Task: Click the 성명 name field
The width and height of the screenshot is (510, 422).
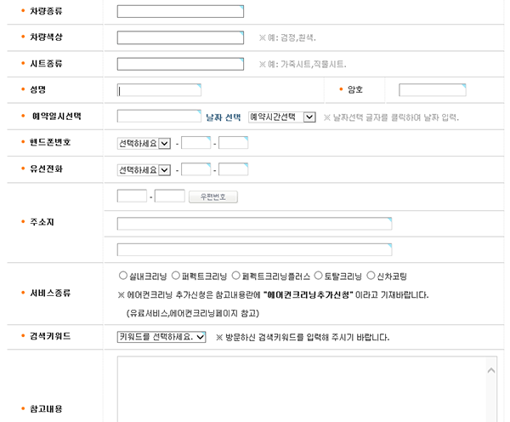Action: pyautogui.click(x=159, y=90)
